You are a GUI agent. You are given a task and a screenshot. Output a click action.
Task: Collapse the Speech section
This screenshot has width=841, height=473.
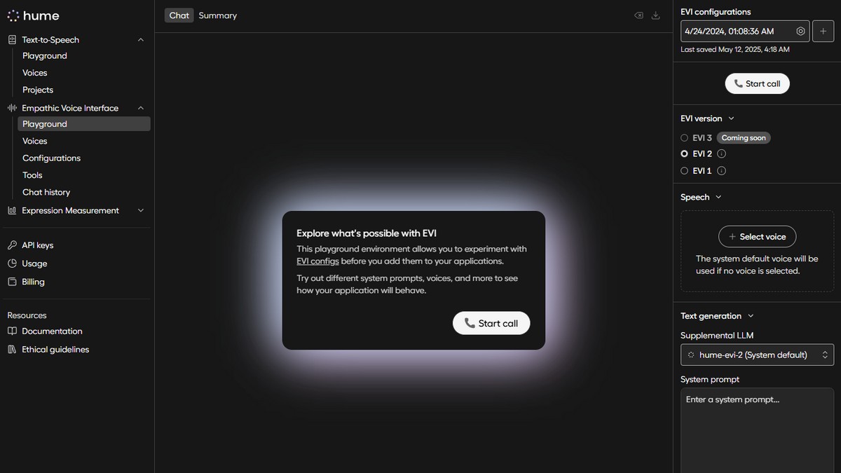click(x=718, y=197)
